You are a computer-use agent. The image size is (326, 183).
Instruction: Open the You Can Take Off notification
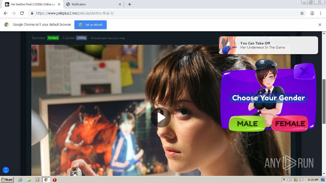(268, 45)
